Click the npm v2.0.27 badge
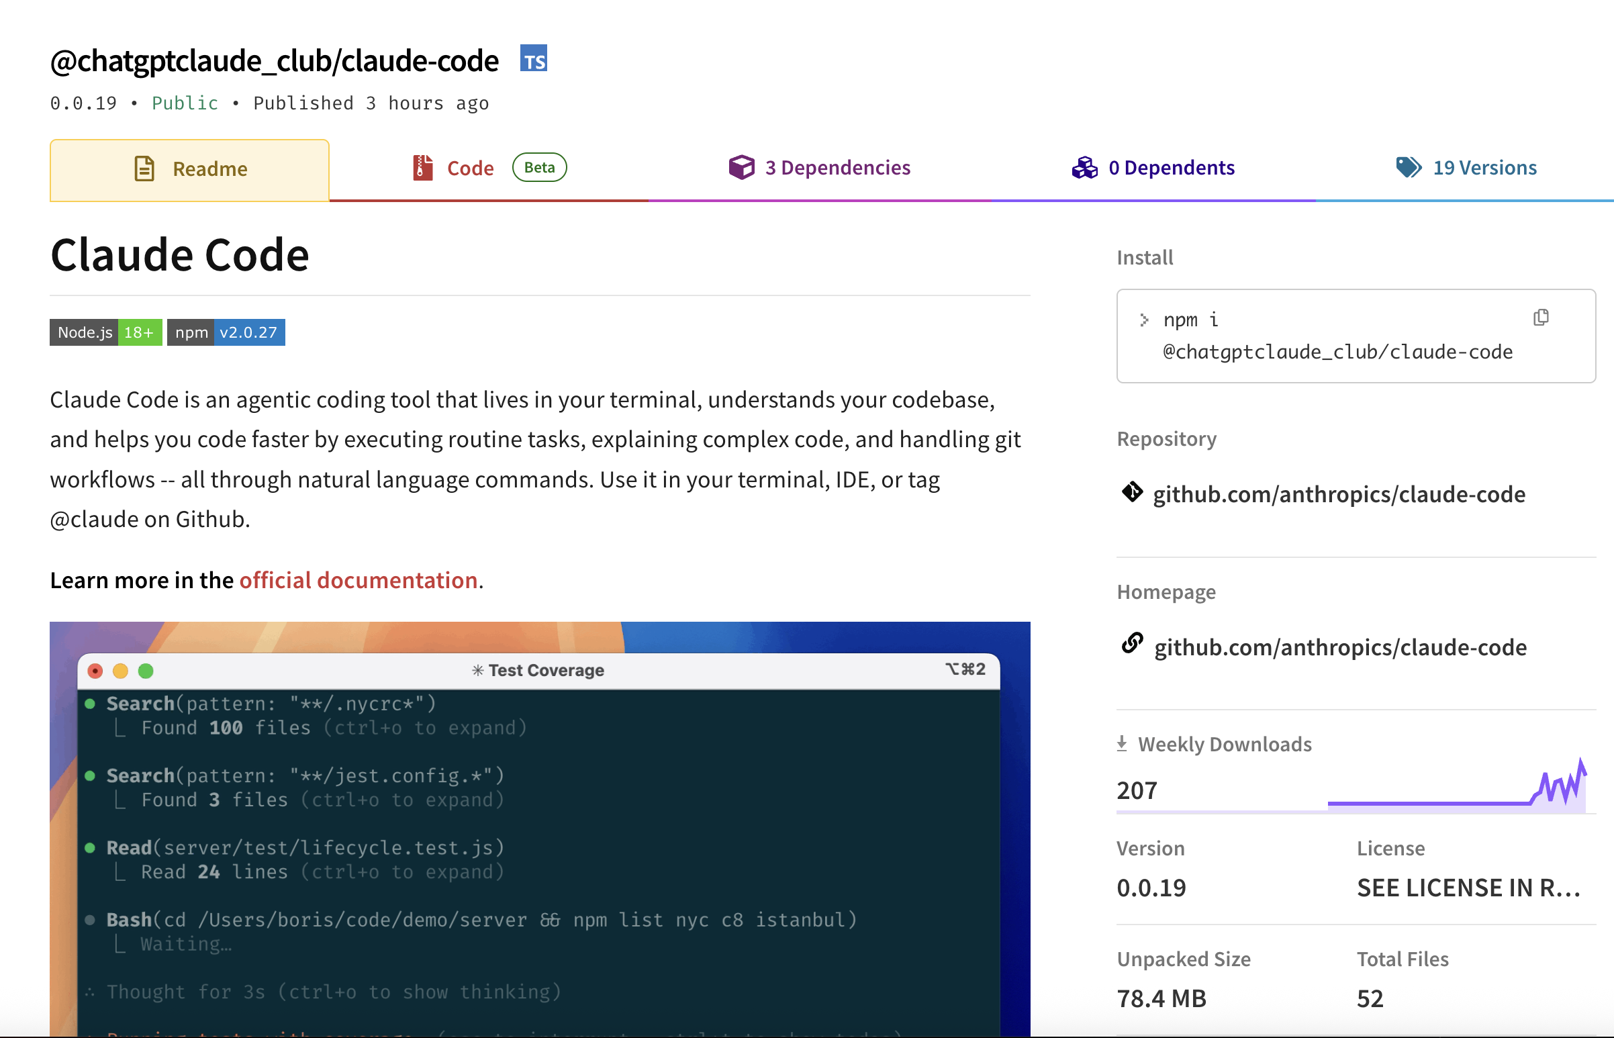The height and width of the screenshot is (1038, 1614). 226,332
